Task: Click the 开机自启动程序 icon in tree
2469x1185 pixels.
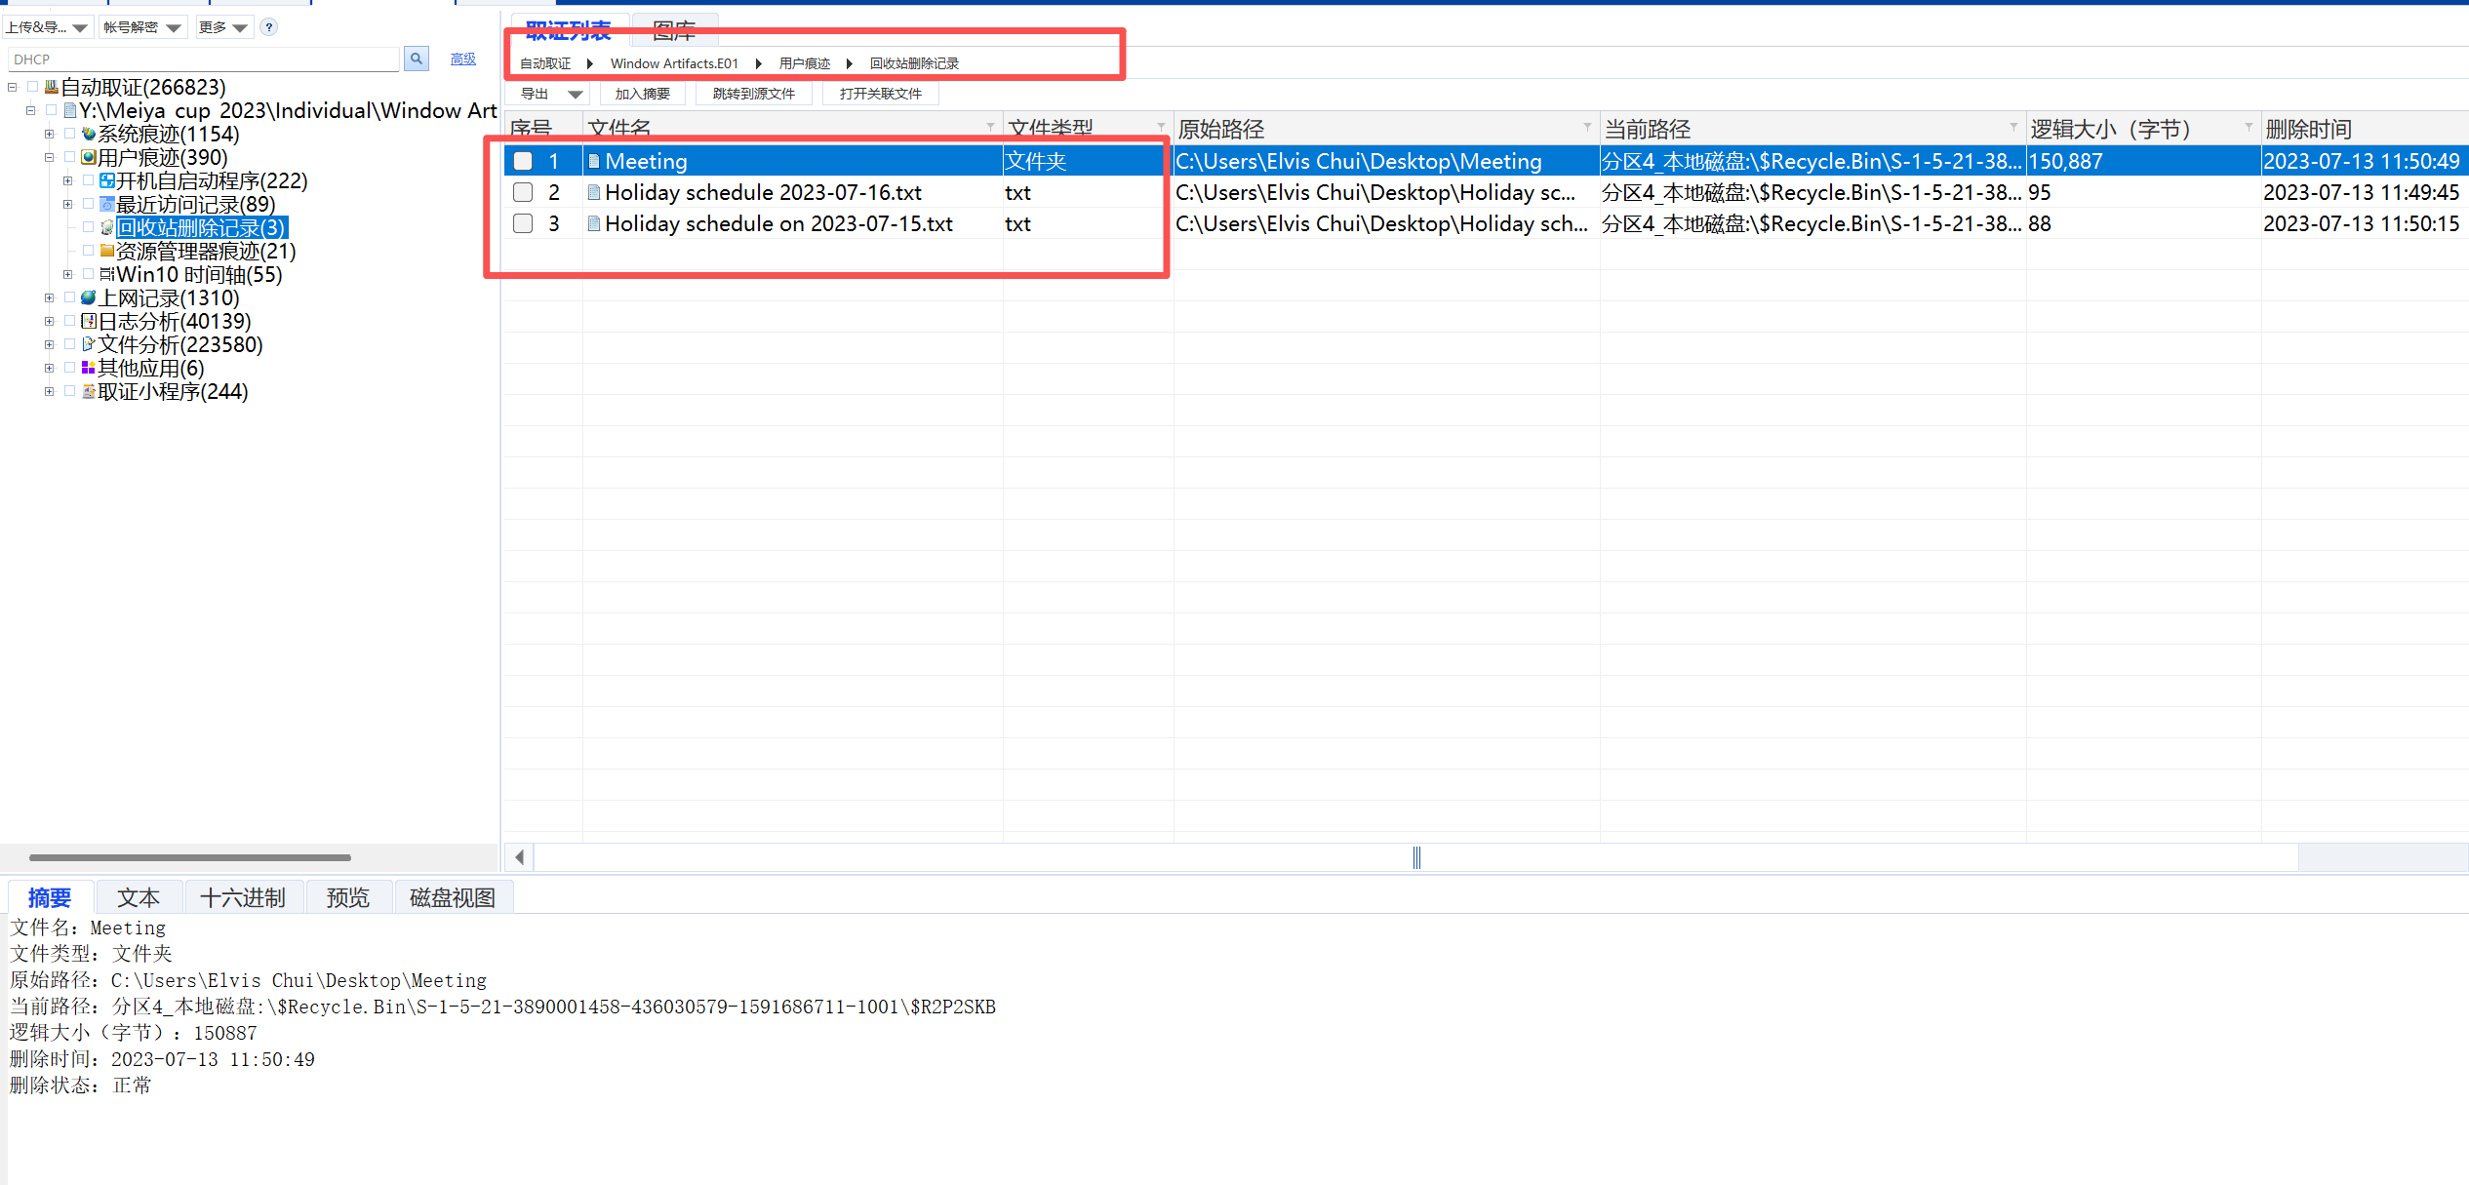Action: point(107,181)
